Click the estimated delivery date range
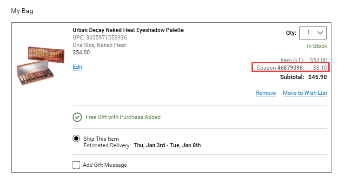The image size is (338, 177). [167, 145]
